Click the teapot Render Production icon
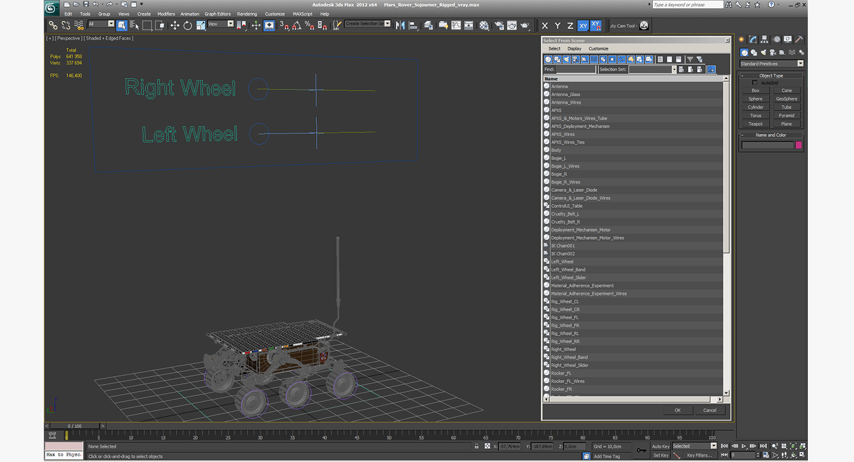 (525, 25)
